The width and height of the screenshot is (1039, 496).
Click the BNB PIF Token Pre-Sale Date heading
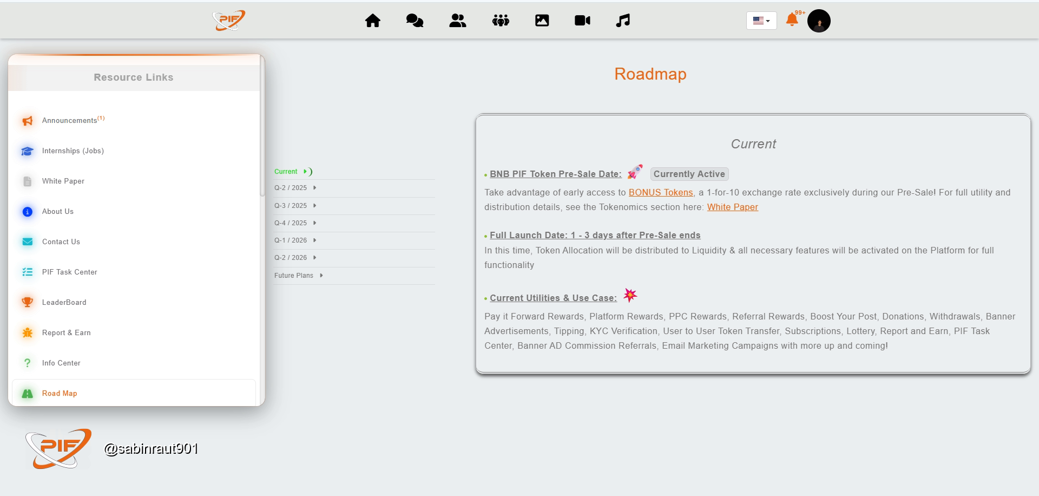coord(556,174)
